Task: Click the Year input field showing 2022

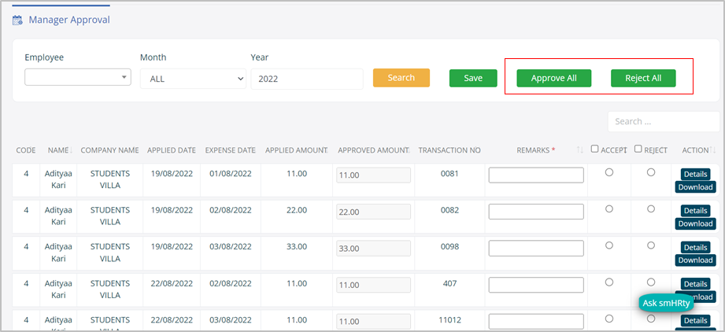Action: [306, 79]
